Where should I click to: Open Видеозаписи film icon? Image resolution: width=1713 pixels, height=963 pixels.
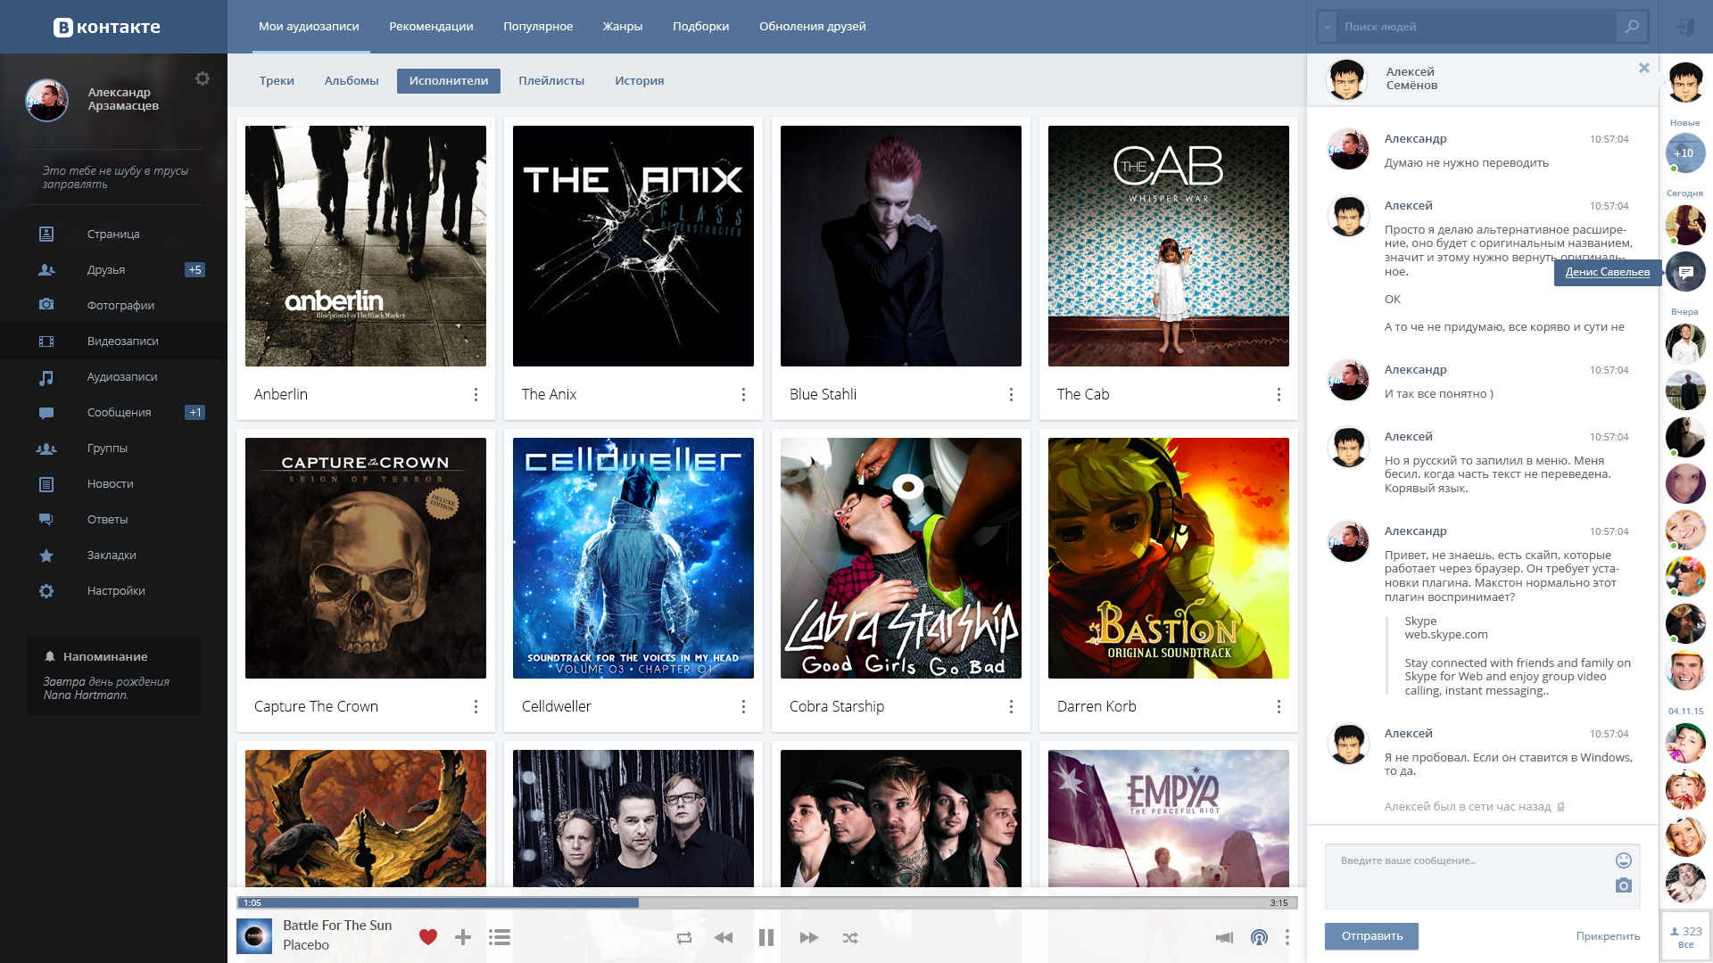coord(46,341)
